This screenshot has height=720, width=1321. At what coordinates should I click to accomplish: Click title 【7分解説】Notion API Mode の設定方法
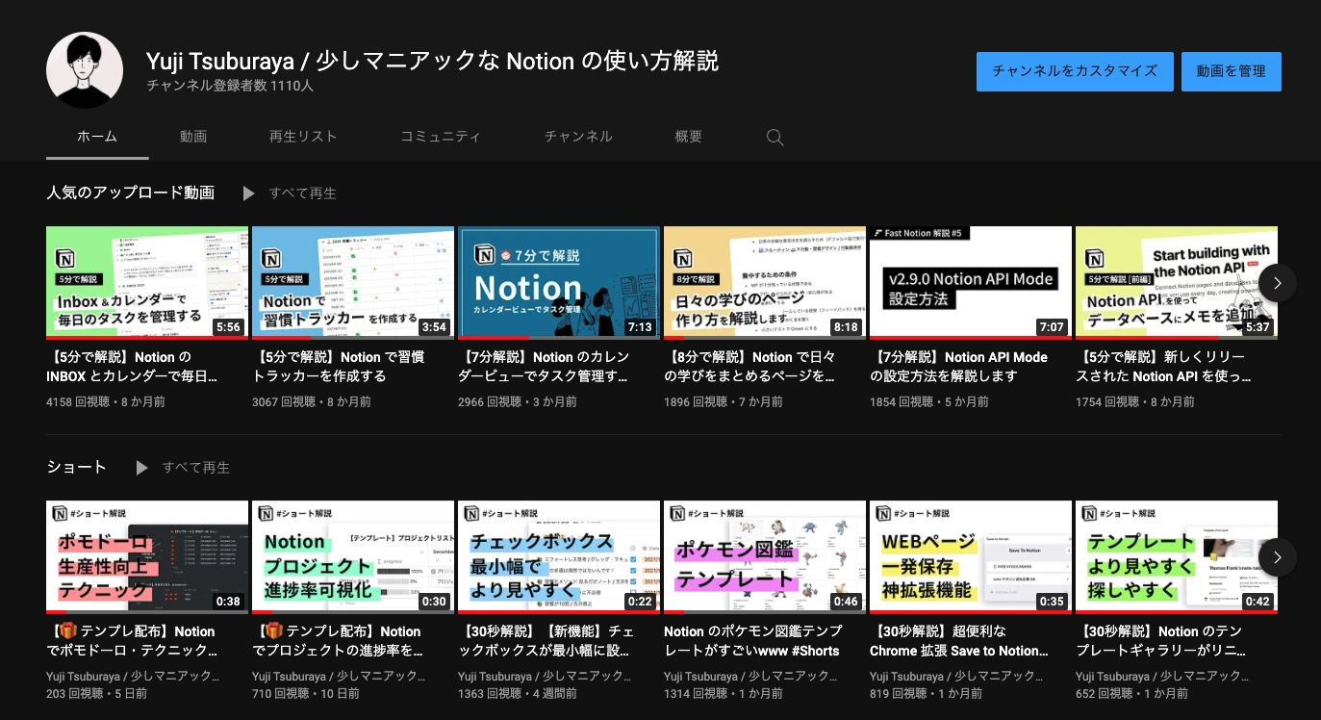click(959, 367)
